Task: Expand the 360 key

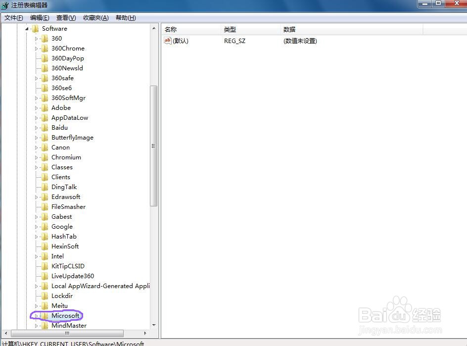Action: (x=36, y=39)
